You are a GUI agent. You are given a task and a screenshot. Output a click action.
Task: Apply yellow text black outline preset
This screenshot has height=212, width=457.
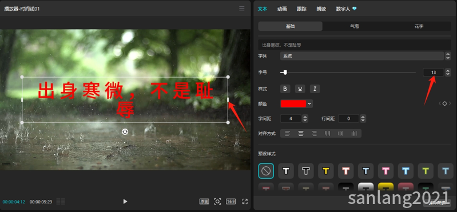pos(325,171)
